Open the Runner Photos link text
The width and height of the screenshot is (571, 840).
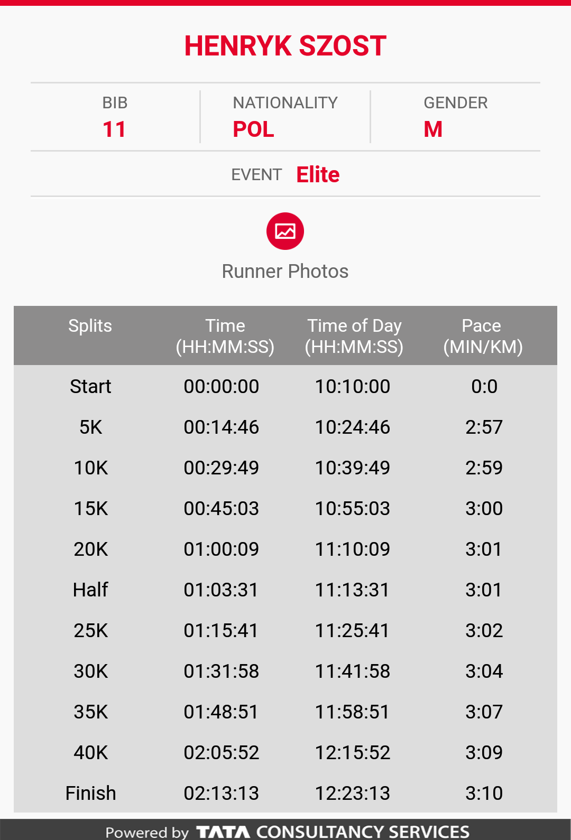[285, 272]
